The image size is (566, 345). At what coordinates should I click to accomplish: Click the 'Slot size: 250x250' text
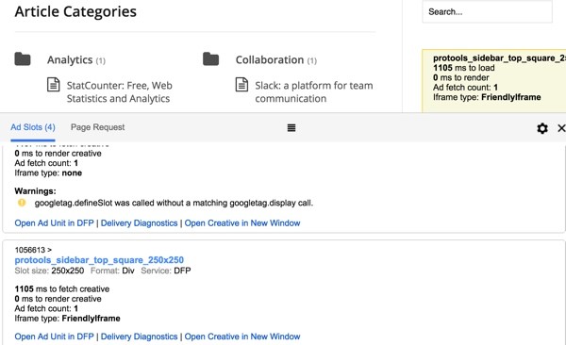pyautogui.click(x=49, y=271)
